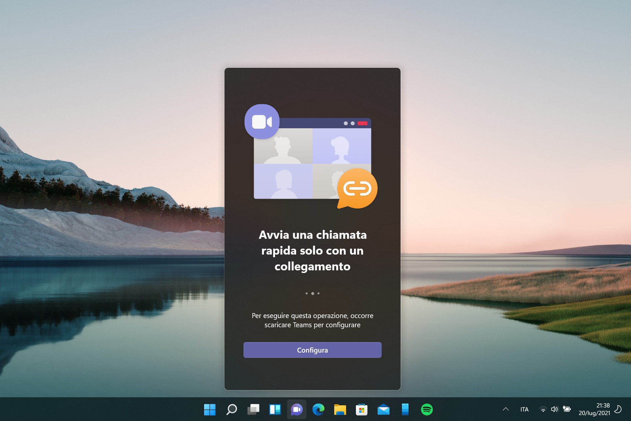Open taskbar Search
Screen dimensions: 631x421
[x=231, y=409]
